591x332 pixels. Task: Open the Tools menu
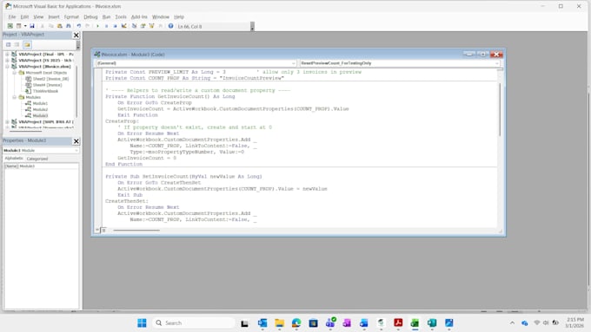[x=121, y=17]
